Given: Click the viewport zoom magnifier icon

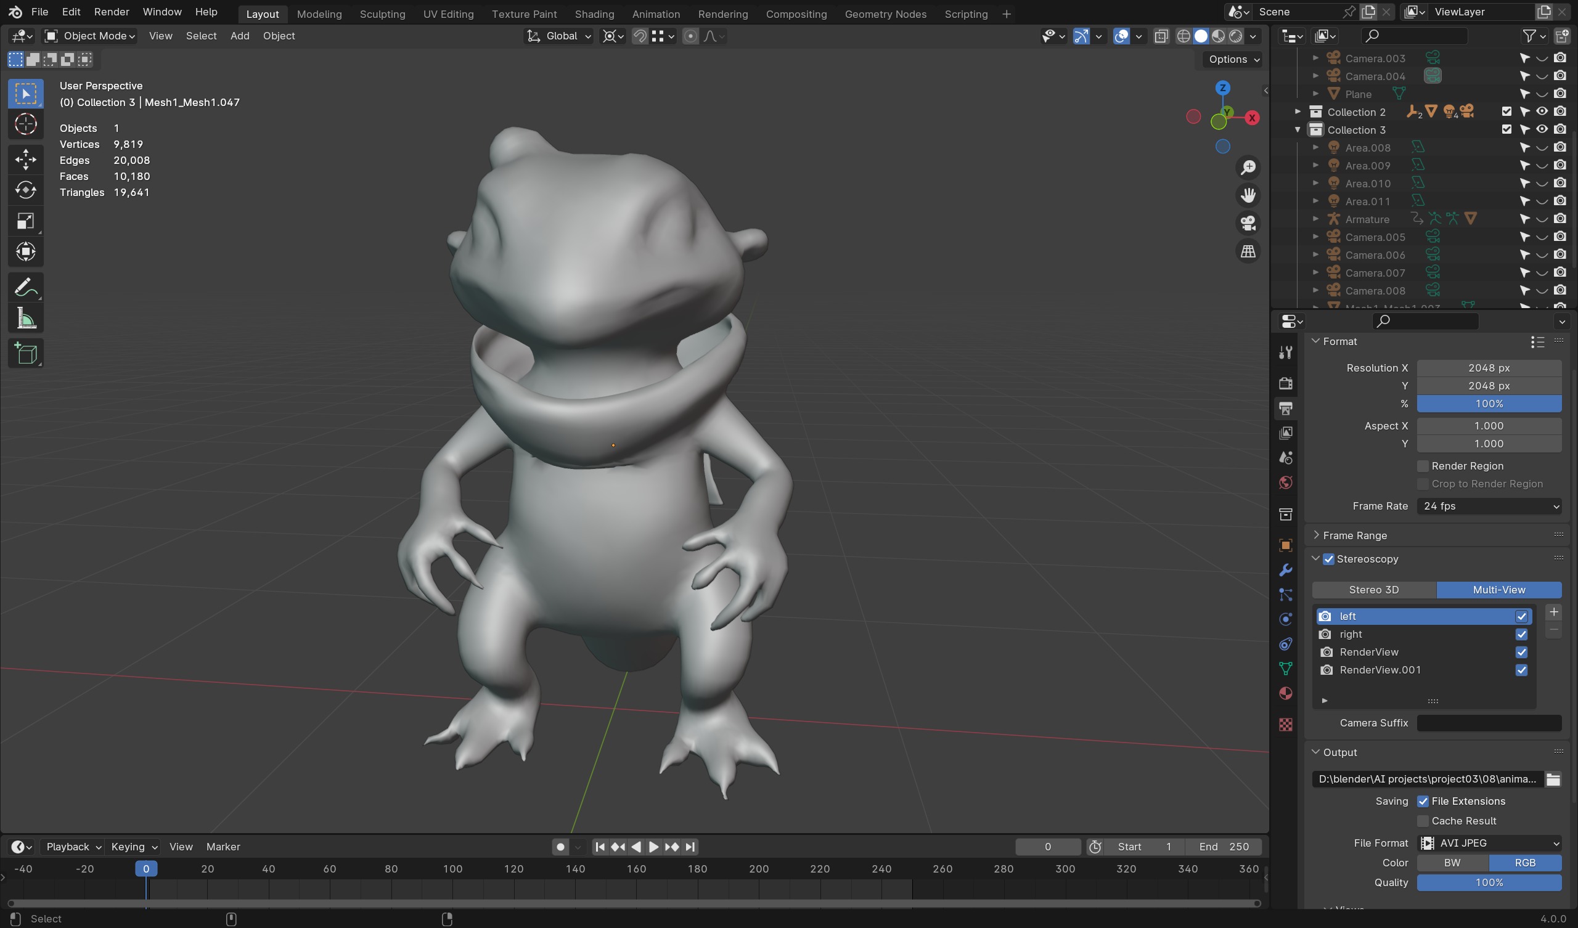Looking at the screenshot, I should pos(1248,167).
